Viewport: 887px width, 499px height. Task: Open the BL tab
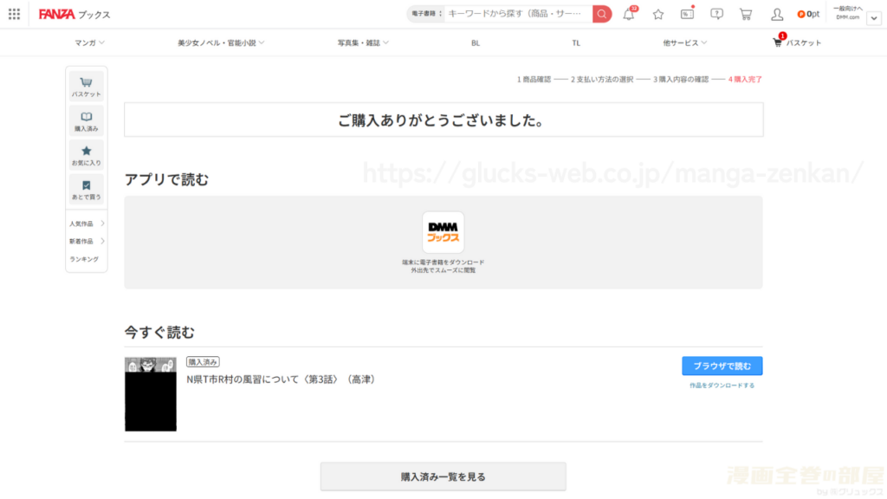click(476, 43)
